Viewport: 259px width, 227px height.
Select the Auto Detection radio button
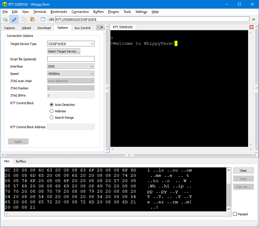point(51,105)
